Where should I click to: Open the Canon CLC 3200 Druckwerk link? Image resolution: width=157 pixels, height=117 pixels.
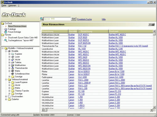point(116,77)
